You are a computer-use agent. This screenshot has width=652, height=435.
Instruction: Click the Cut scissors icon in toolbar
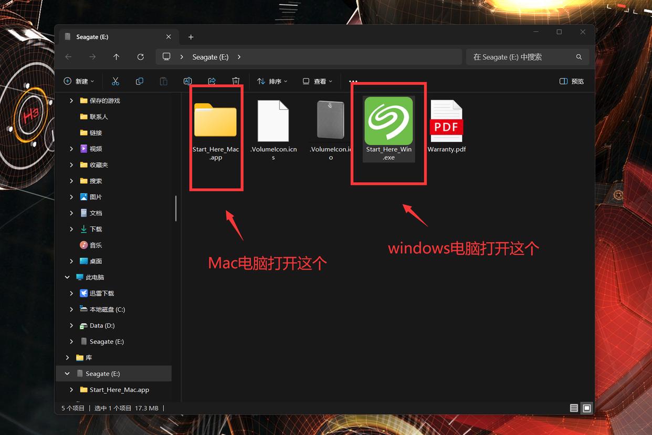pyautogui.click(x=115, y=81)
